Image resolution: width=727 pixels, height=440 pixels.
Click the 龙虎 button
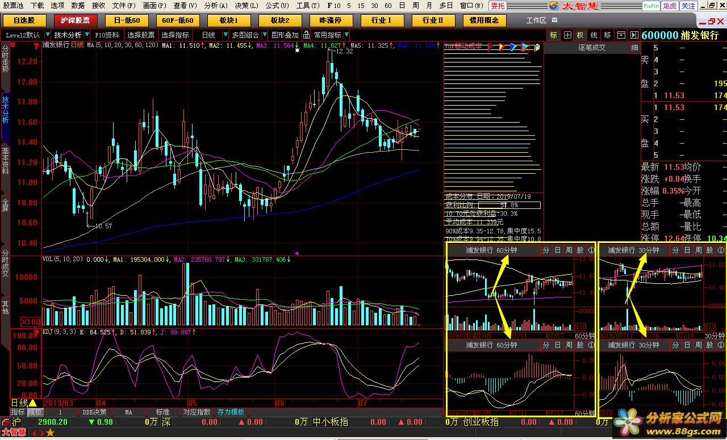click(670, 6)
